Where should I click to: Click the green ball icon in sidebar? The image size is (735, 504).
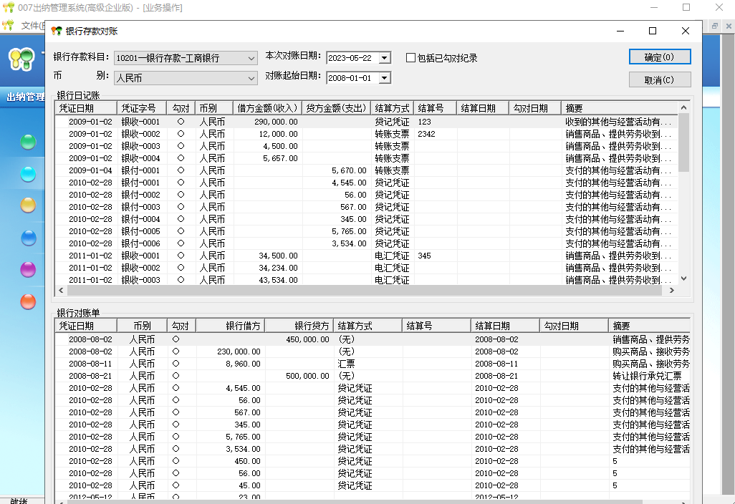click(x=28, y=142)
